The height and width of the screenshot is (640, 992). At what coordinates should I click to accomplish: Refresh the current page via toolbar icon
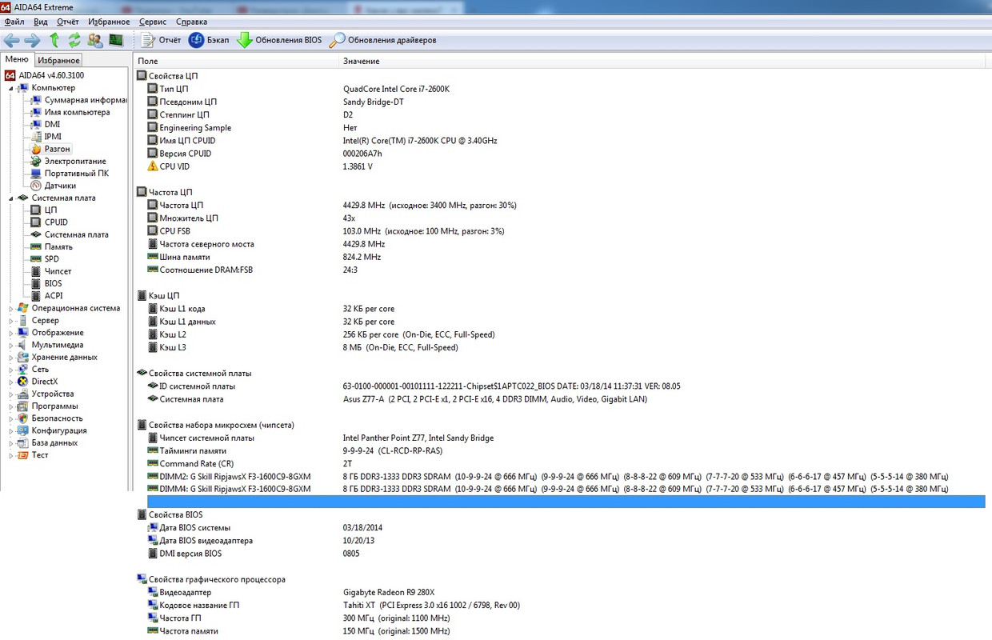(x=74, y=40)
